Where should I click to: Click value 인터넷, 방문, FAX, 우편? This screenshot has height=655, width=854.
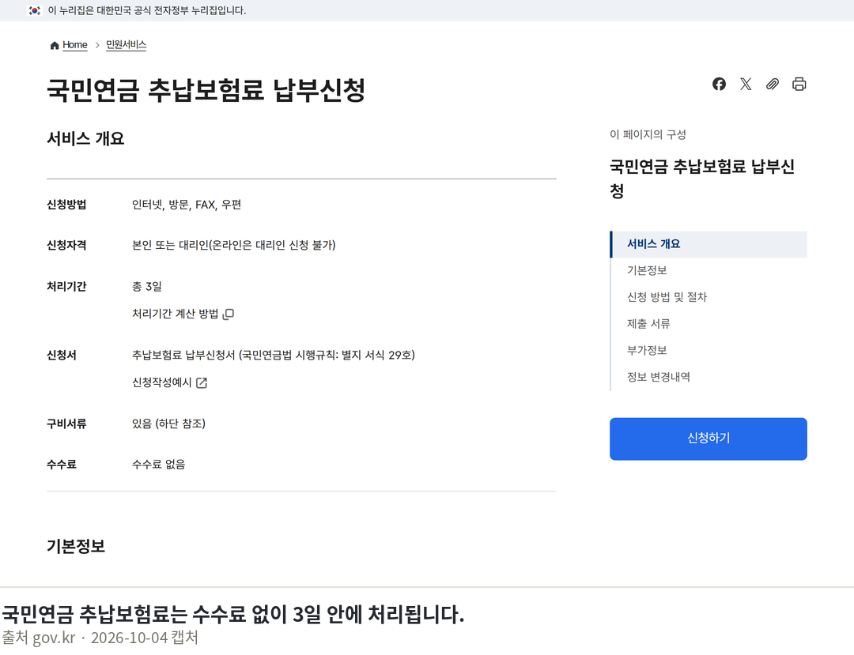tap(187, 205)
